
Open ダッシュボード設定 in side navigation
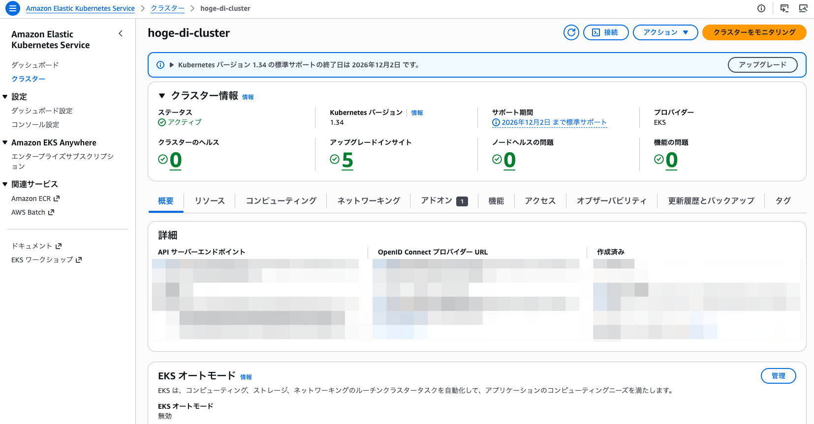tap(42, 111)
